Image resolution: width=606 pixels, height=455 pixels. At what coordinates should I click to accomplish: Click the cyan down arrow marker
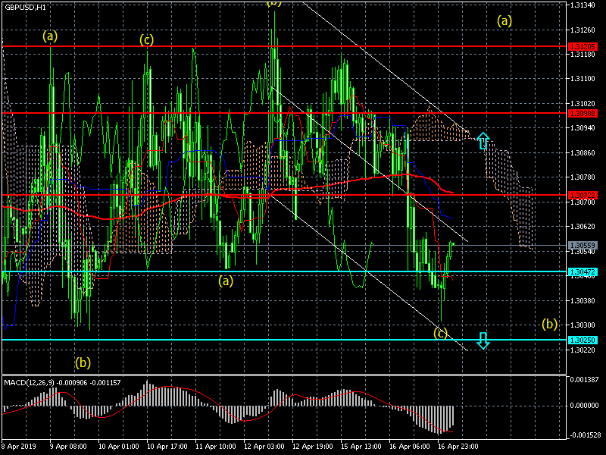[483, 340]
